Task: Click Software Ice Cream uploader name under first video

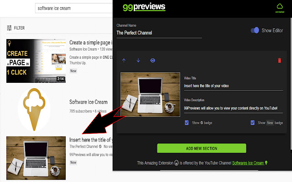Action: click(83, 49)
